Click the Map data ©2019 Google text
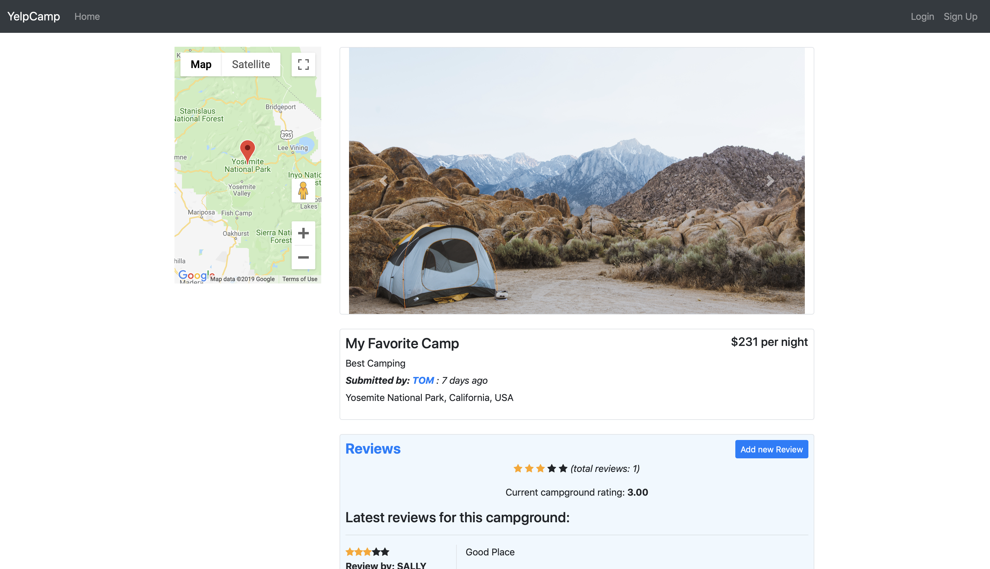Screen dimensions: 990x569 click(x=242, y=279)
